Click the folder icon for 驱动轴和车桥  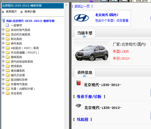click(x=8, y=80)
